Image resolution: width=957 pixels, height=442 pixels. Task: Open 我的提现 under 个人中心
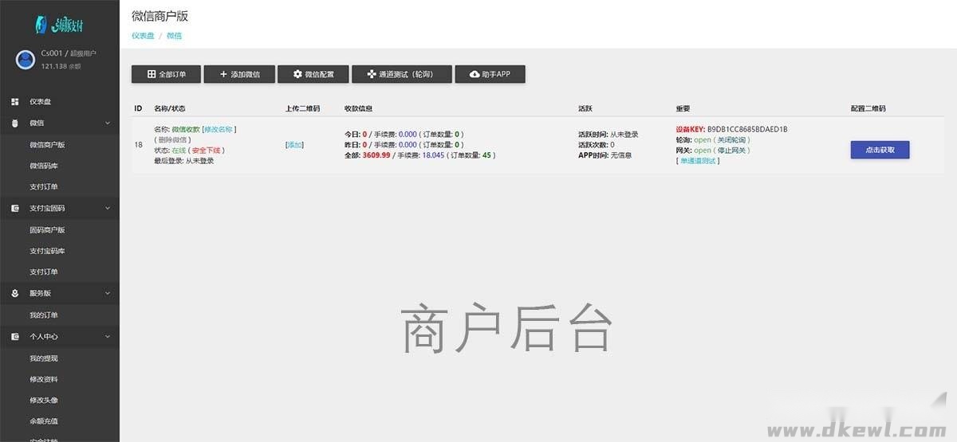click(44, 358)
